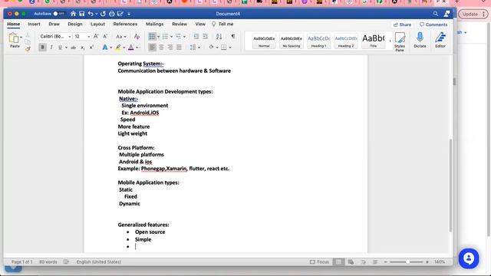The image size is (491, 276).
Task: Clear all formatting icon
Action: pos(137,36)
